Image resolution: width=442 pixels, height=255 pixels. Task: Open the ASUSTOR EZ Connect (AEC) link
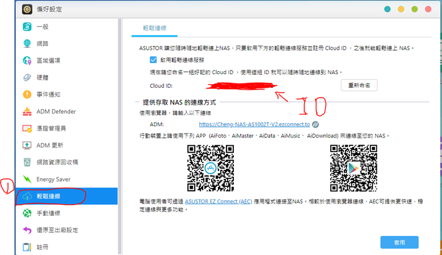click(218, 202)
